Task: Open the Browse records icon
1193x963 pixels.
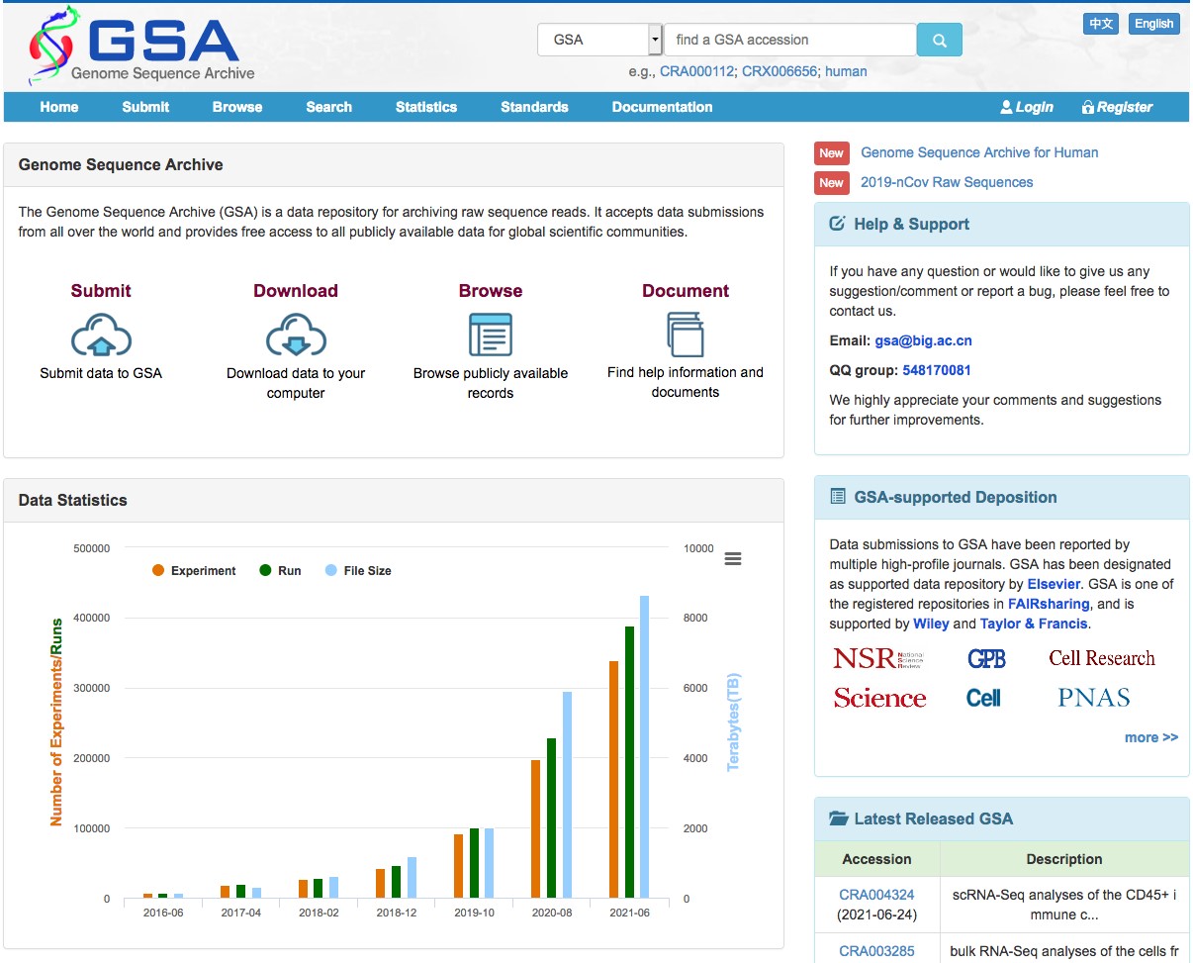Action: (490, 335)
